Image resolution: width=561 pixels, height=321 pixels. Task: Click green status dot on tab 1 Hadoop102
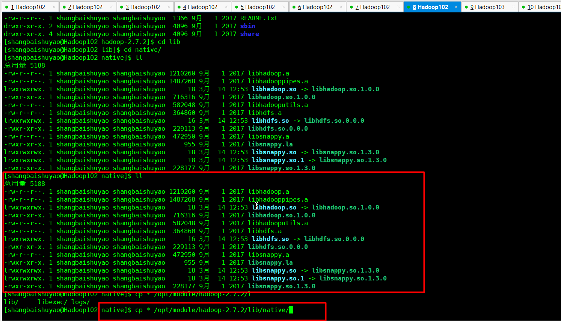pyautogui.click(x=7, y=7)
